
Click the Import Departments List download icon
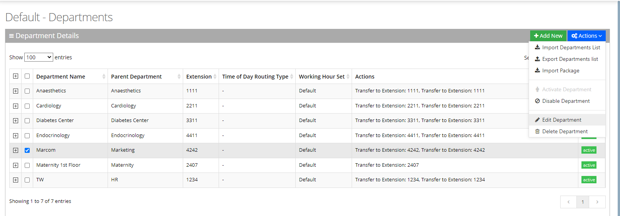[537, 47]
